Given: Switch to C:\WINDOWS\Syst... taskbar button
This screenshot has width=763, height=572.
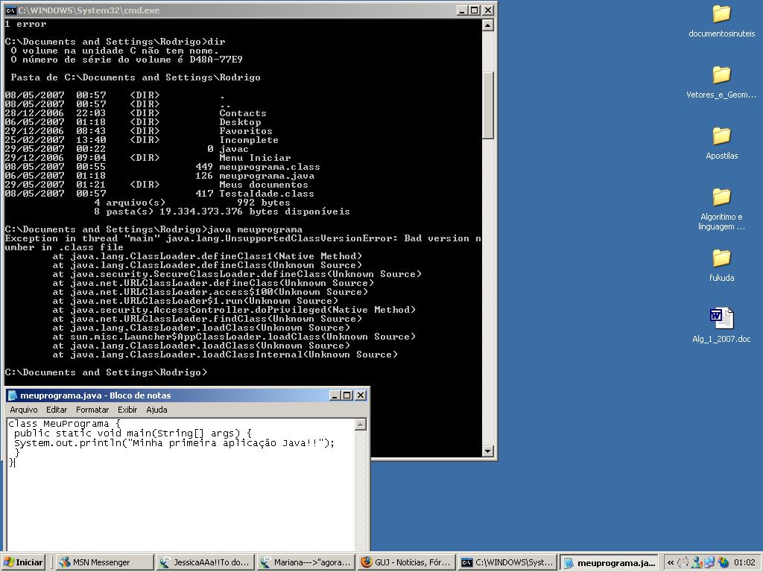Looking at the screenshot, I should pyautogui.click(x=508, y=562).
